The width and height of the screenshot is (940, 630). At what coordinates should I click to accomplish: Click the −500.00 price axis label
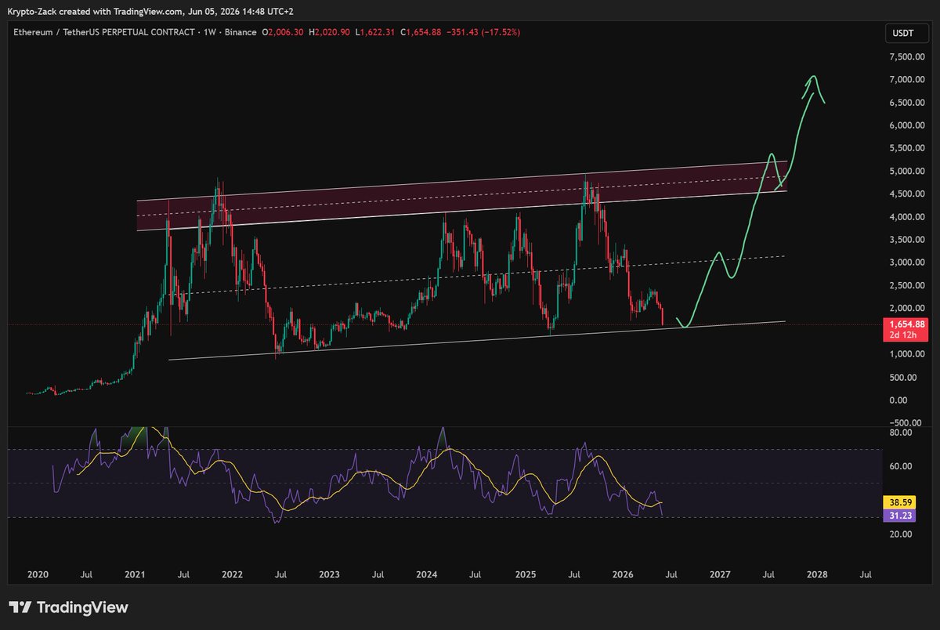pos(907,422)
